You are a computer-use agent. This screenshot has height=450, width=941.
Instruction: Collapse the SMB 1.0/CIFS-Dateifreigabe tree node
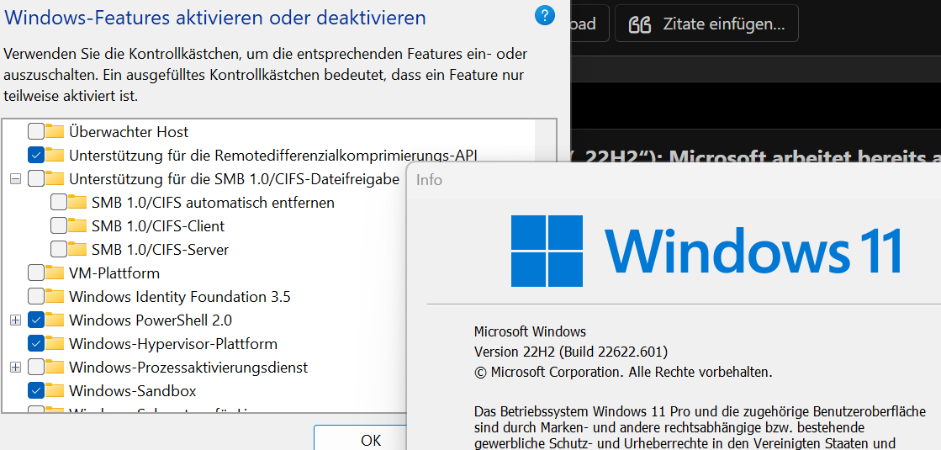click(x=16, y=179)
